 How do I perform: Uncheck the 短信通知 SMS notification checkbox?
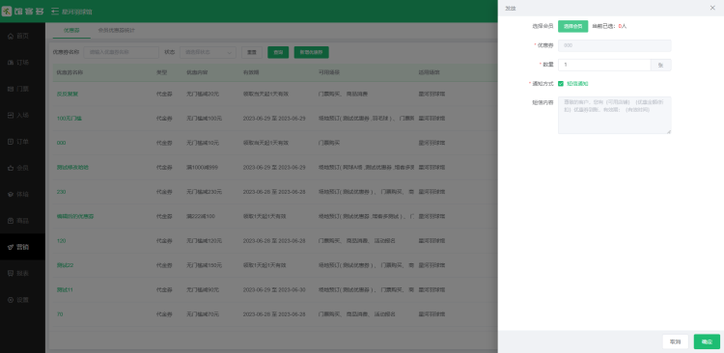[561, 84]
